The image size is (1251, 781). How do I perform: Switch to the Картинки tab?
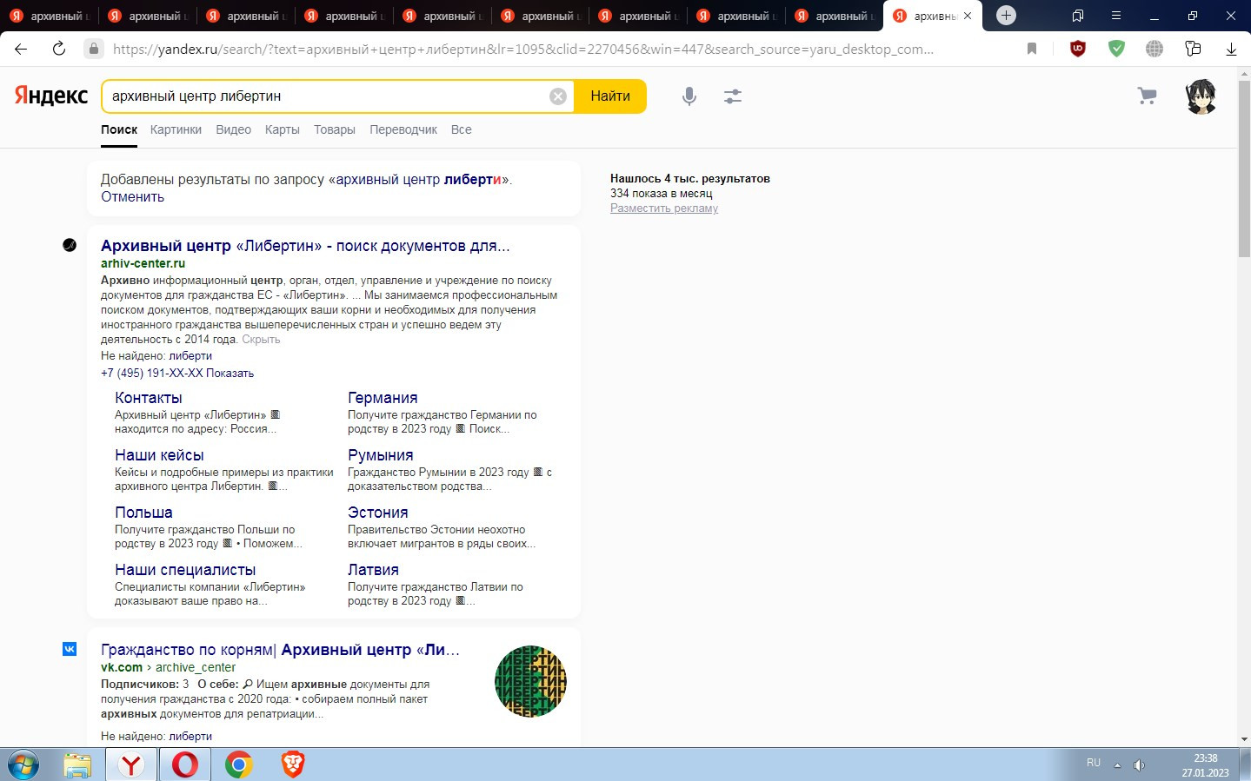[x=176, y=129]
